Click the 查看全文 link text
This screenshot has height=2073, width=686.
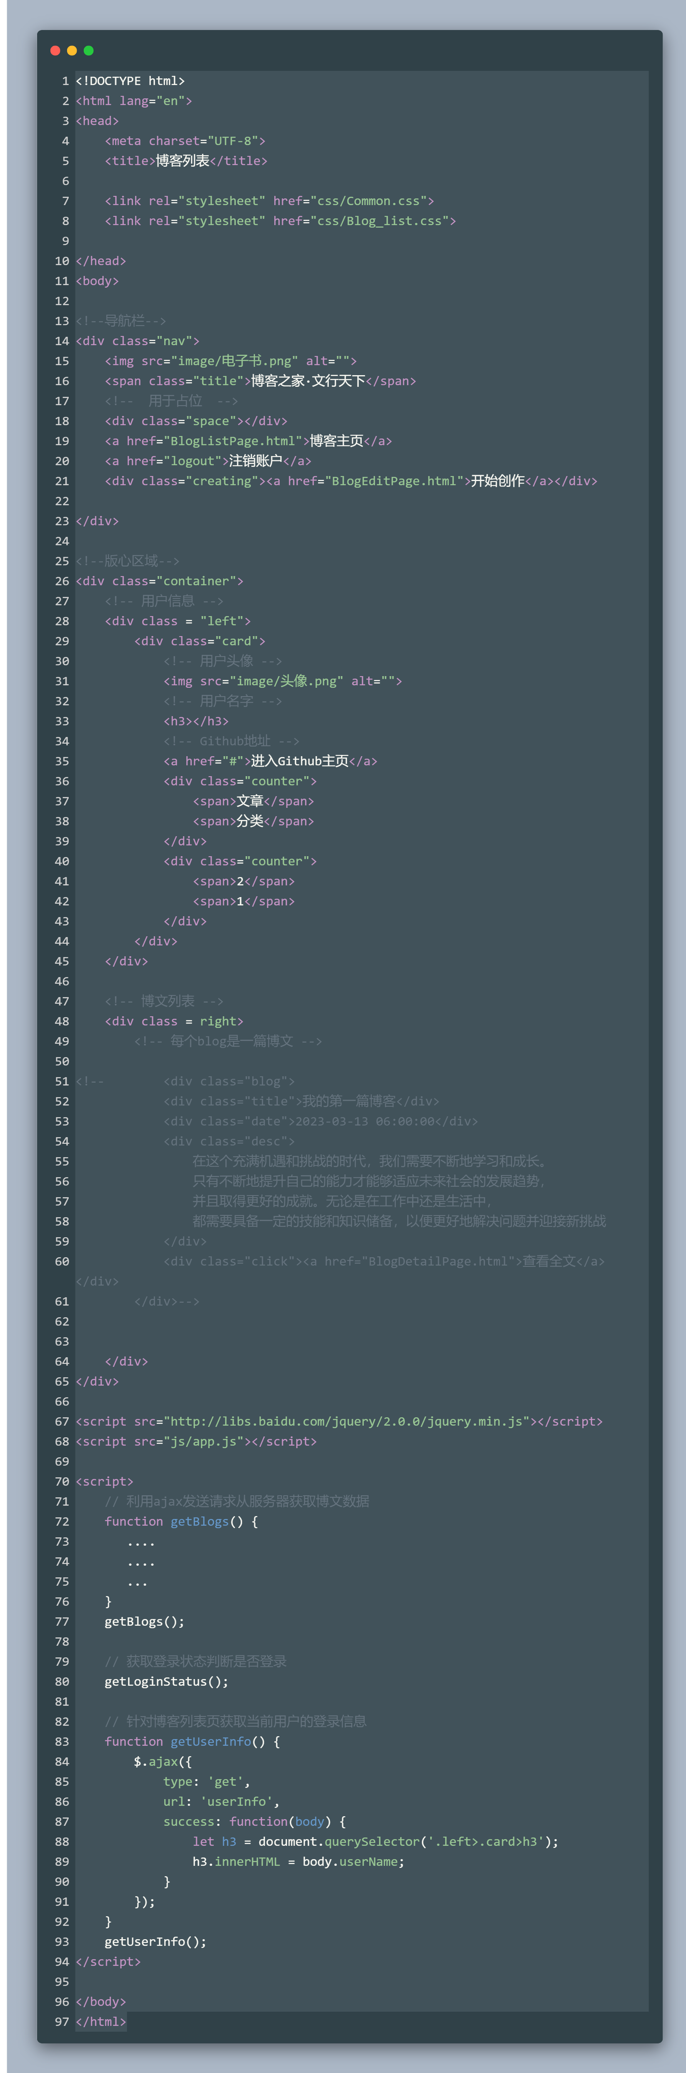549,1262
